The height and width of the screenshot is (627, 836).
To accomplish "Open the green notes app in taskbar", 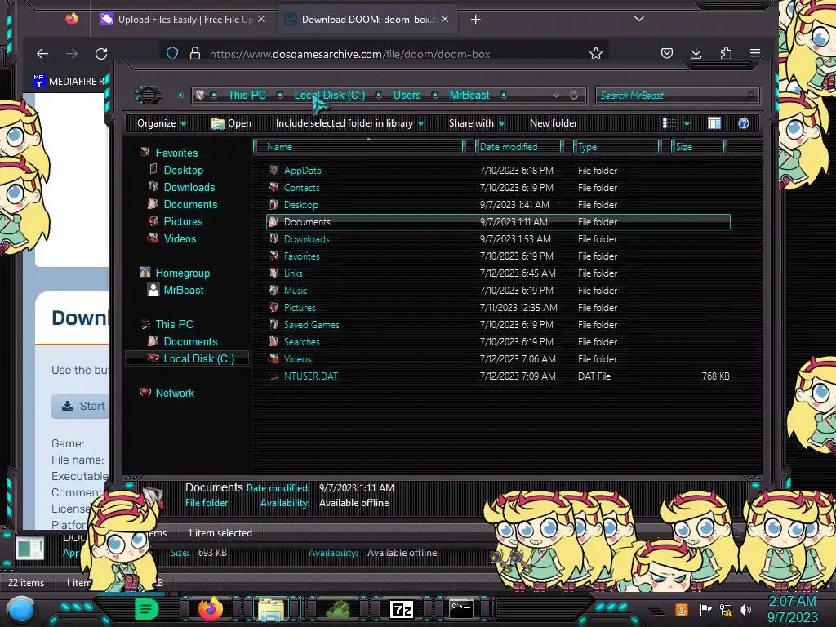I will pyautogui.click(x=146, y=609).
